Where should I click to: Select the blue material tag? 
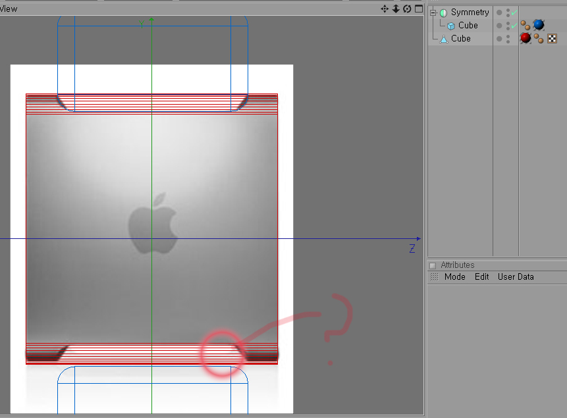(539, 25)
